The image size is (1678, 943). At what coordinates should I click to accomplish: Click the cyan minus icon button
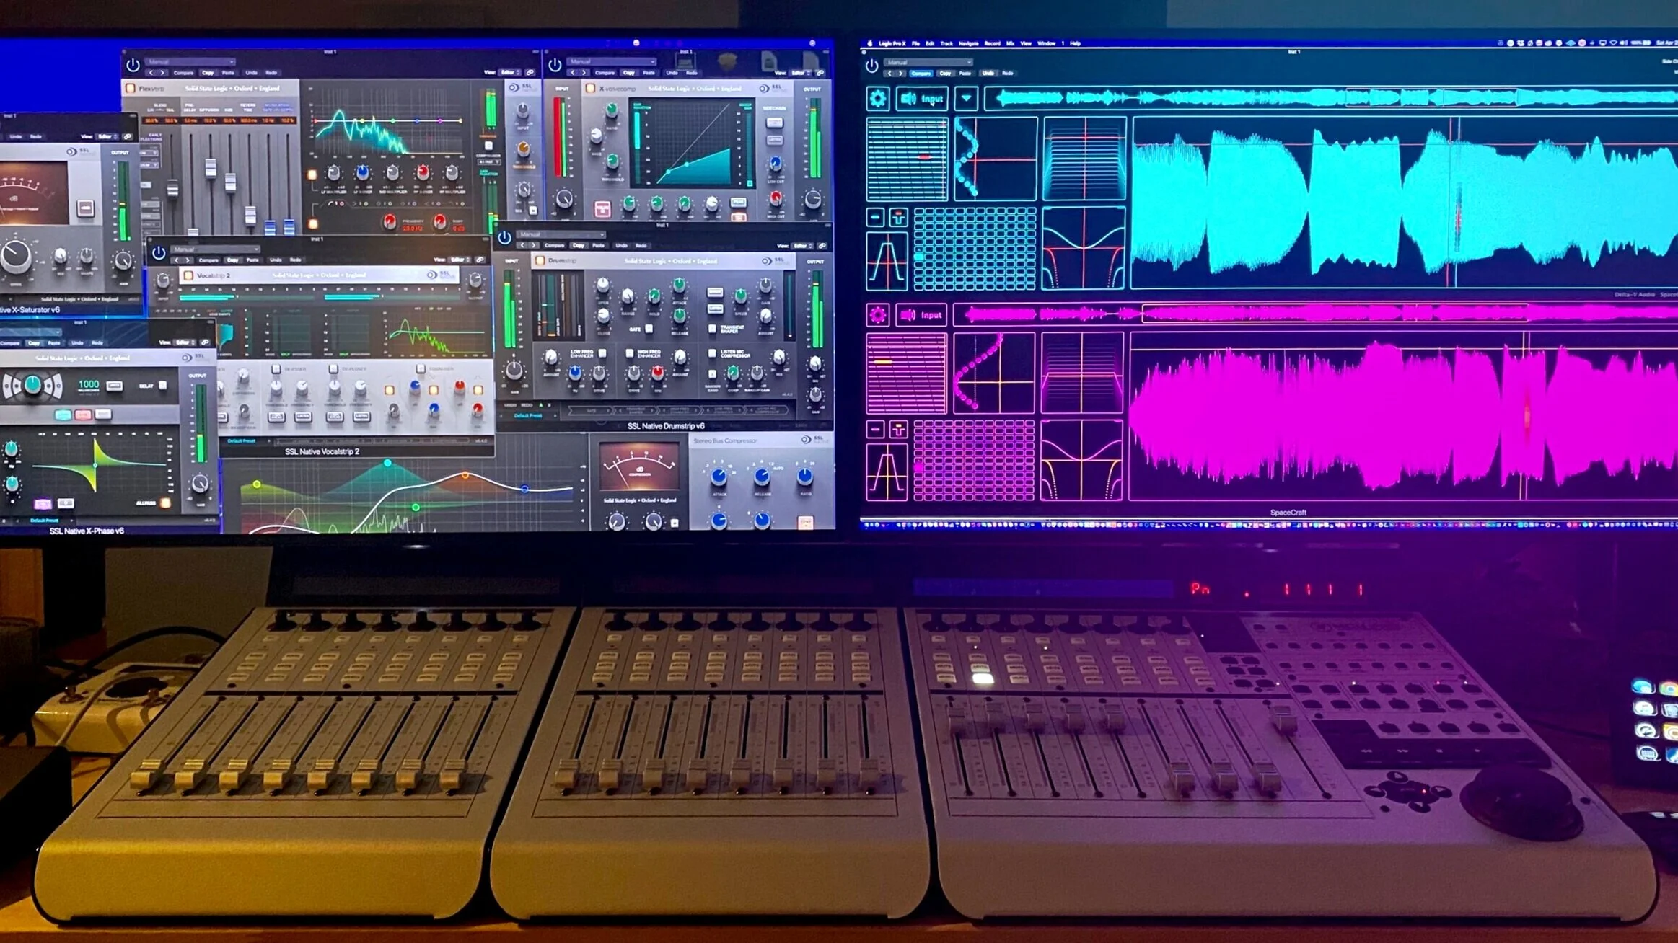tap(875, 216)
